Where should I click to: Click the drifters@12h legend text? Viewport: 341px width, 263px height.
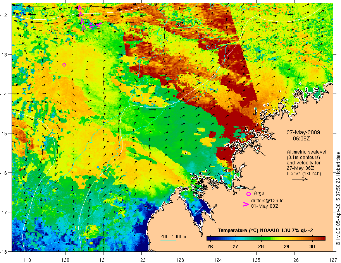click(267, 203)
